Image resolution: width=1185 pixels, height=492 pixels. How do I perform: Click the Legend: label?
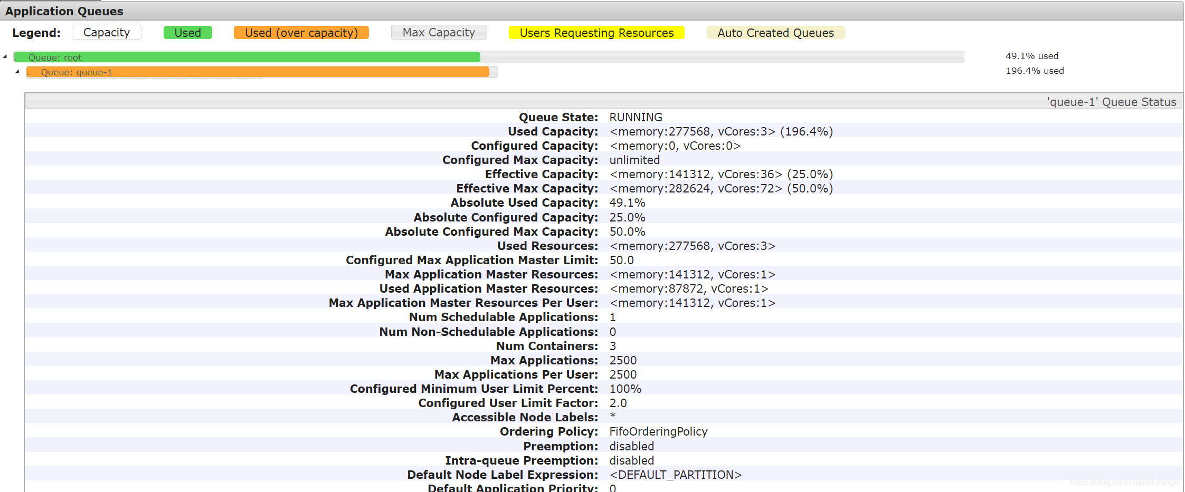[x=36, y=33]
